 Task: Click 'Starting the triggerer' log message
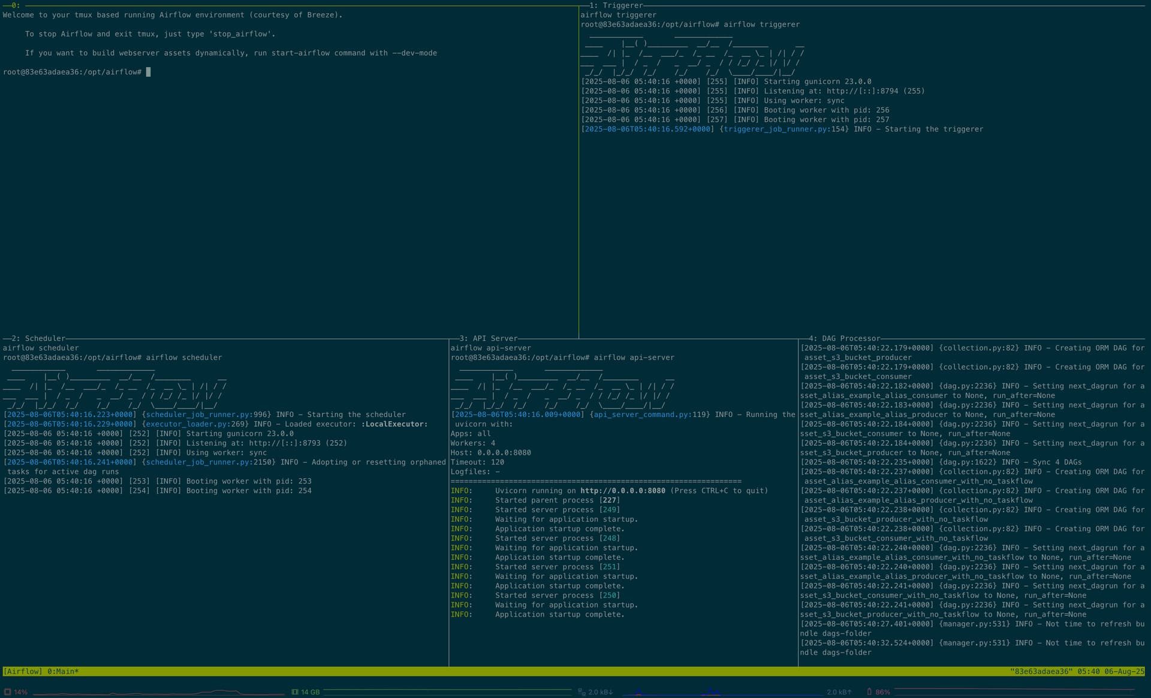(933, 129)
